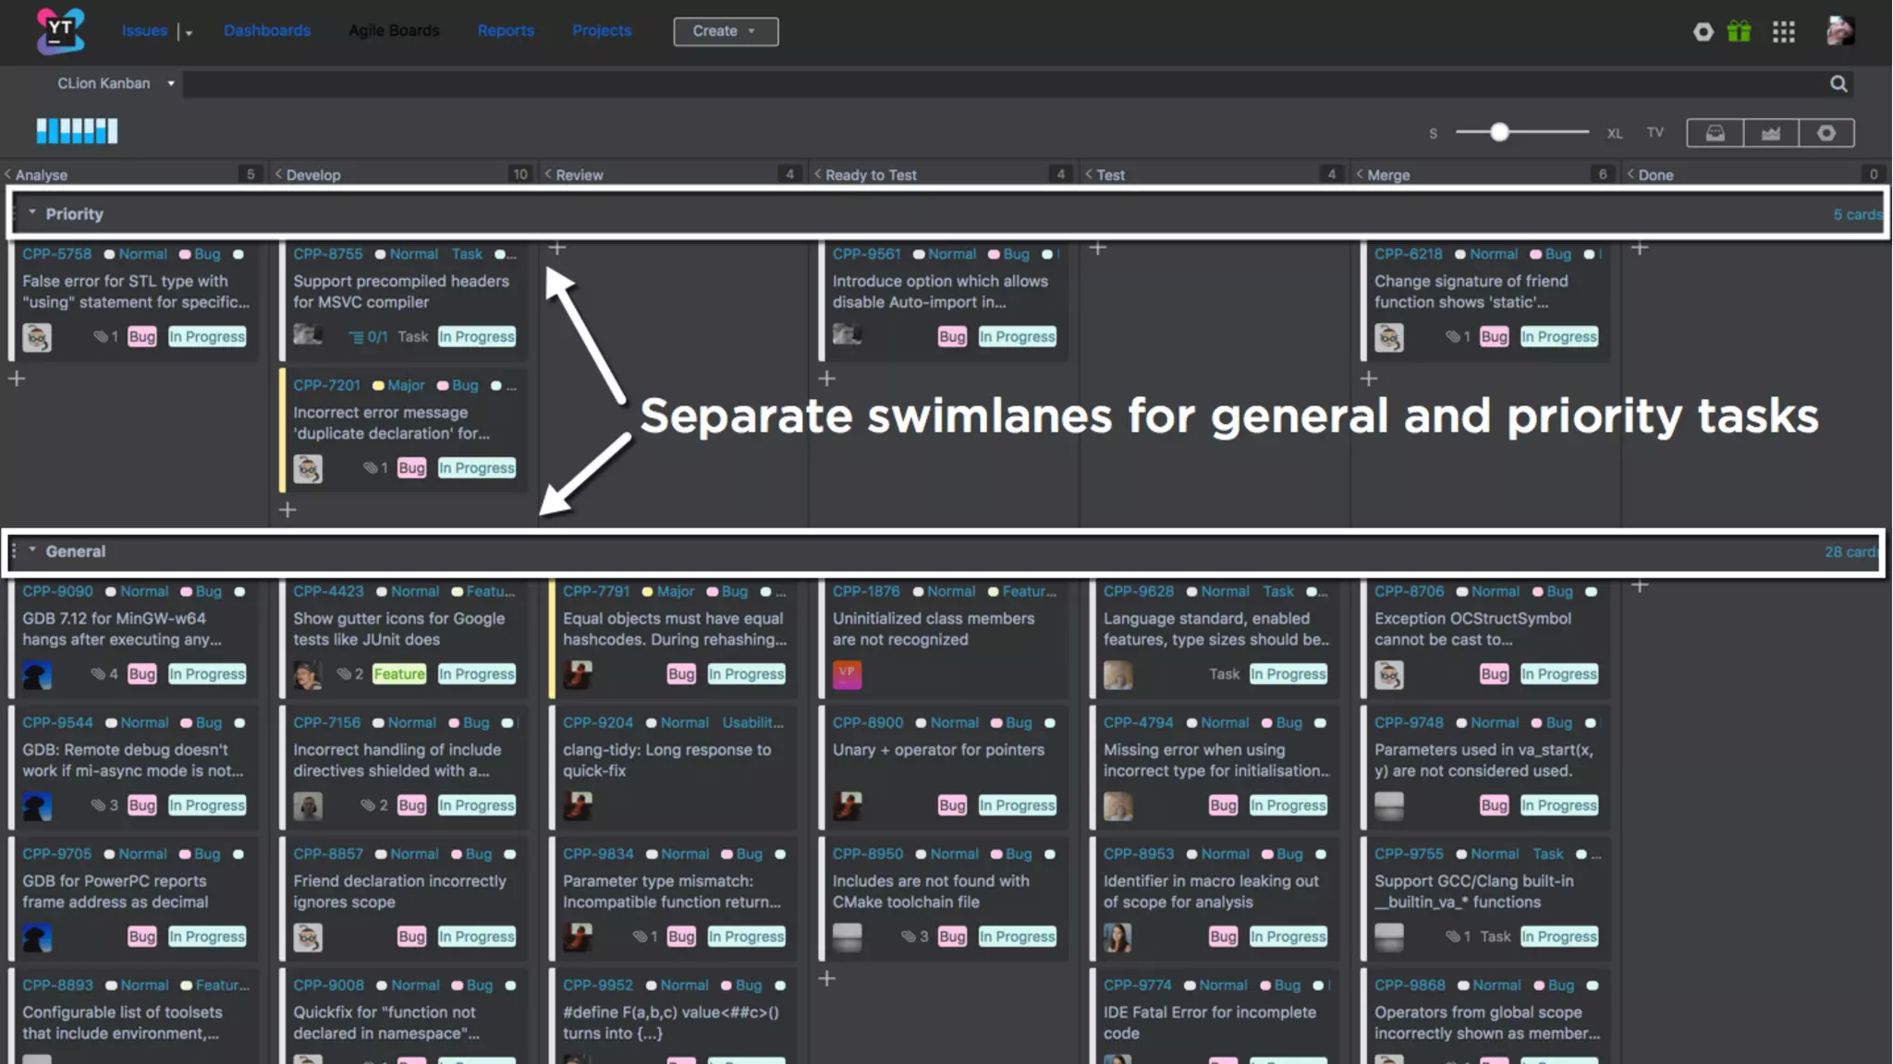Adjust the card size slider
Image resolution: width=1893 pixels, height=1064 pixels.
[1498, 132]
